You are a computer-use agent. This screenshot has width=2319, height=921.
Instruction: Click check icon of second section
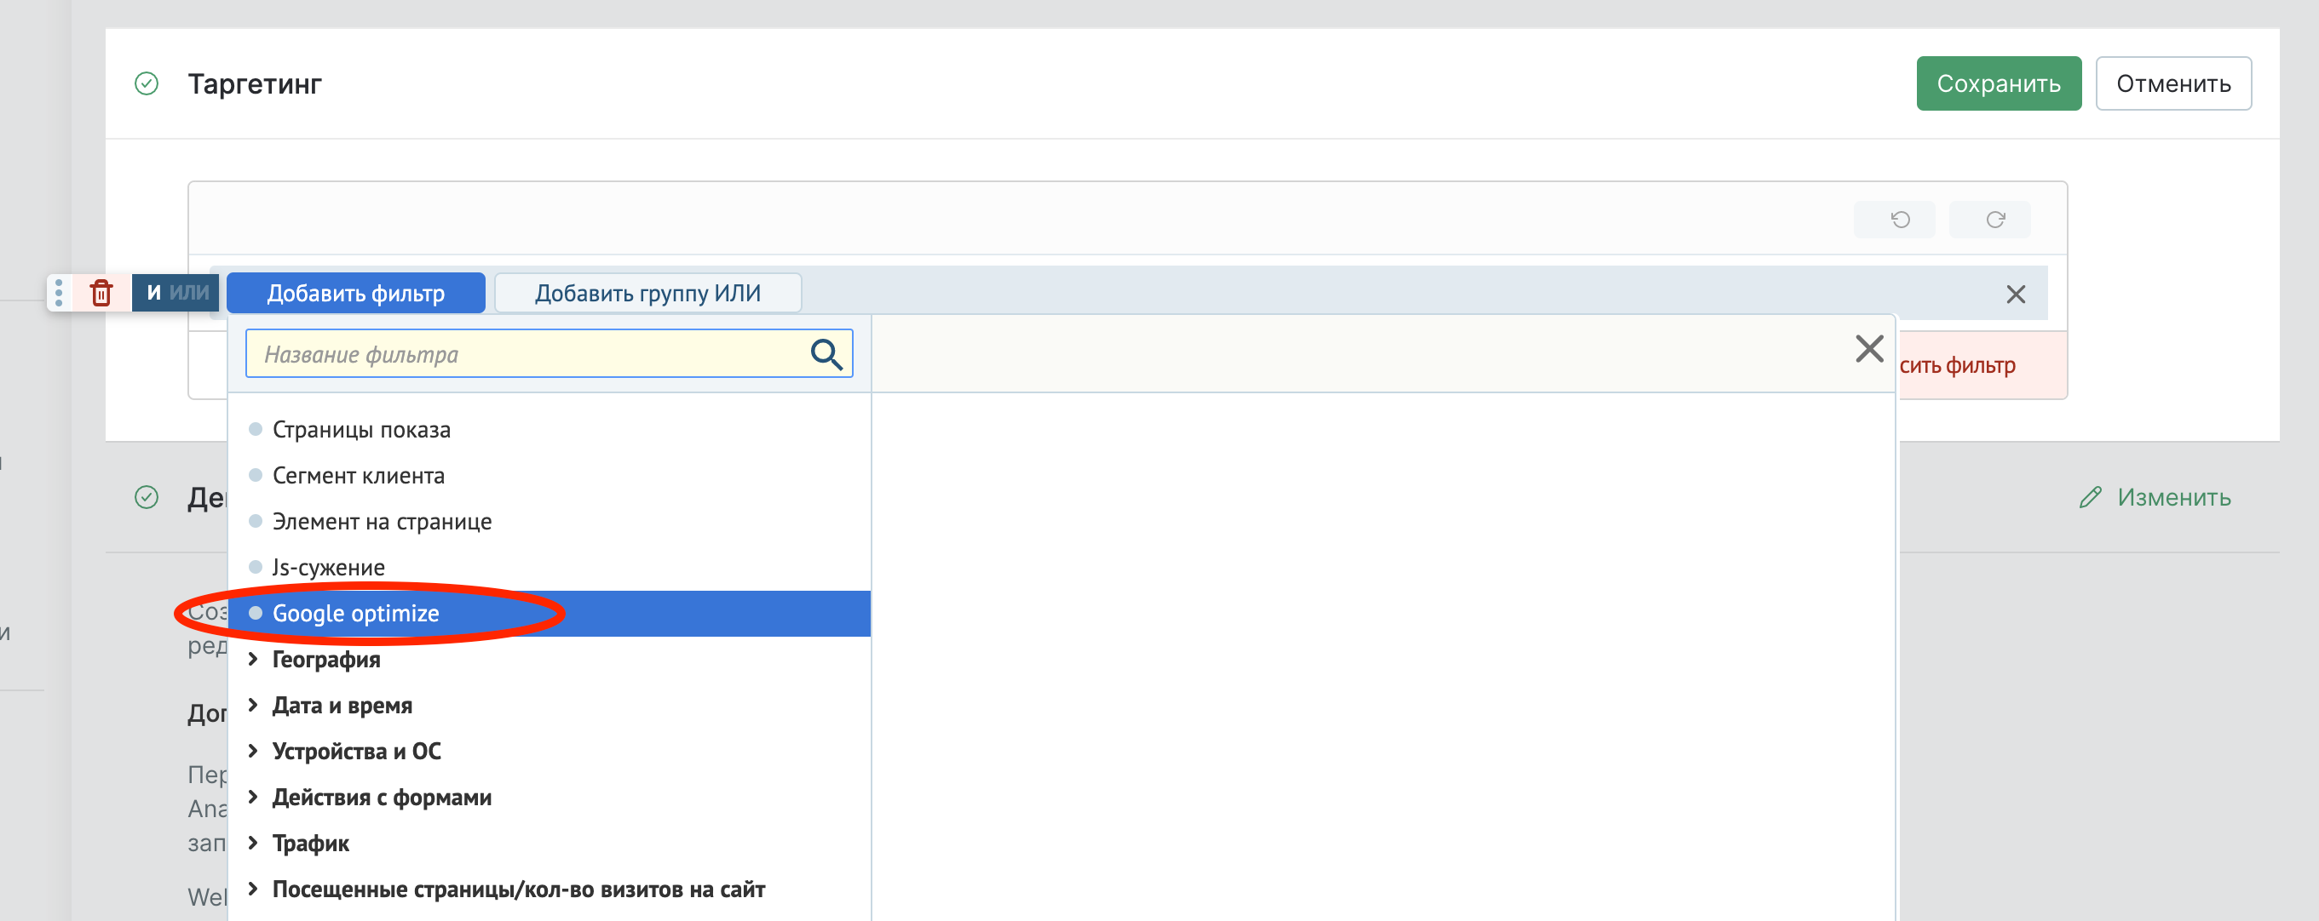147,497
